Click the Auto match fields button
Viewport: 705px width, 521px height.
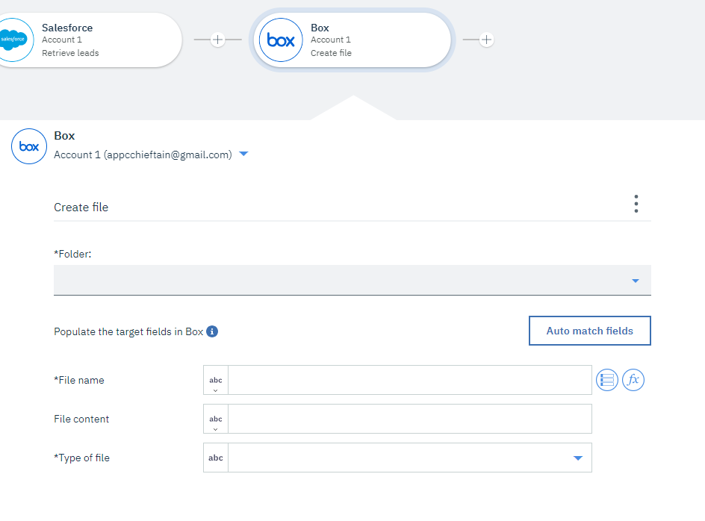[x=589, y=331]
